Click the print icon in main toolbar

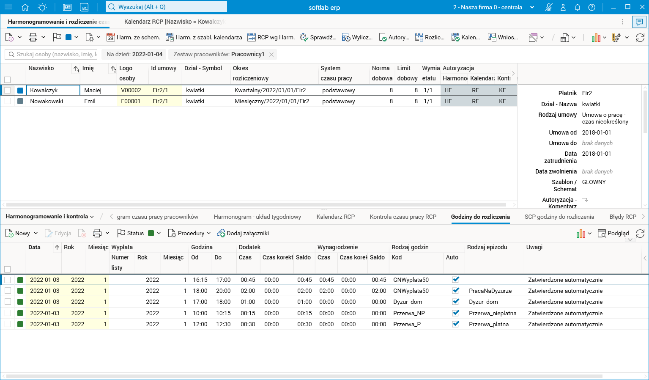[x=33, y=38]
